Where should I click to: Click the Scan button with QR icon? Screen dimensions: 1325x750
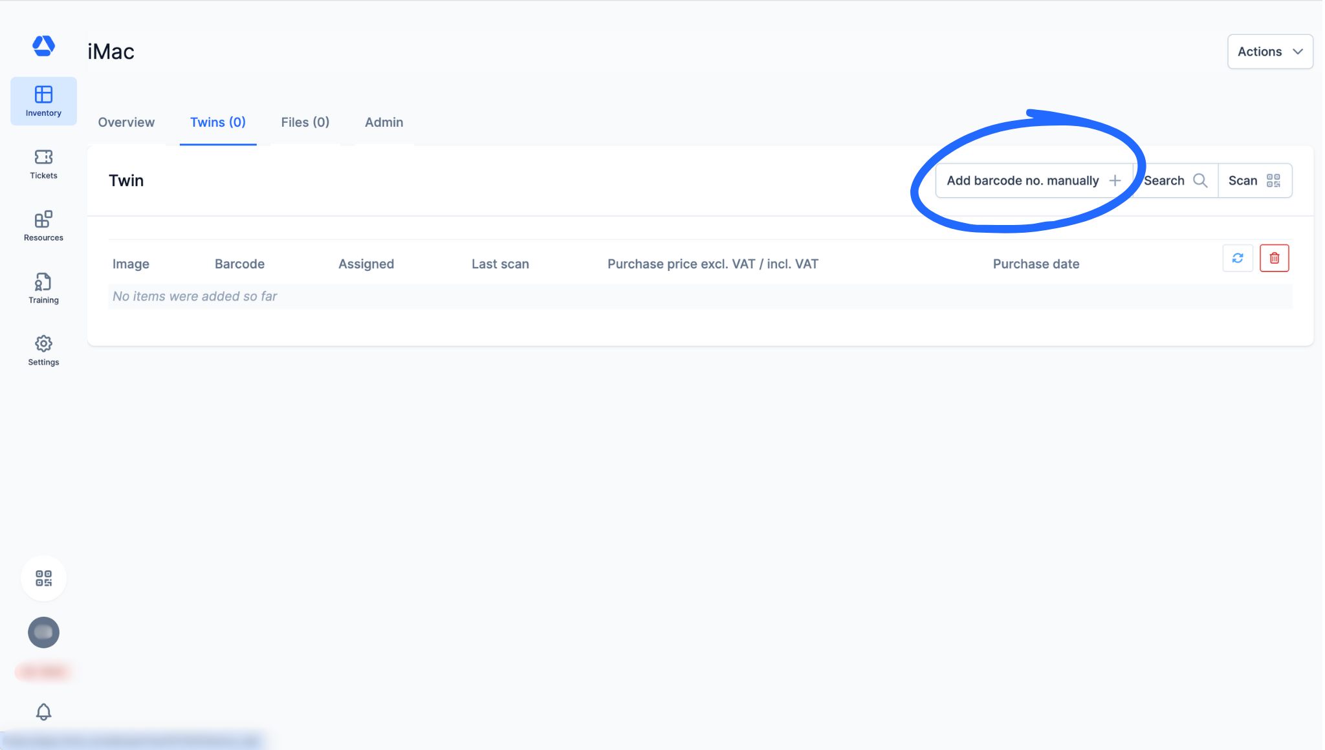tap(1255, 180)
